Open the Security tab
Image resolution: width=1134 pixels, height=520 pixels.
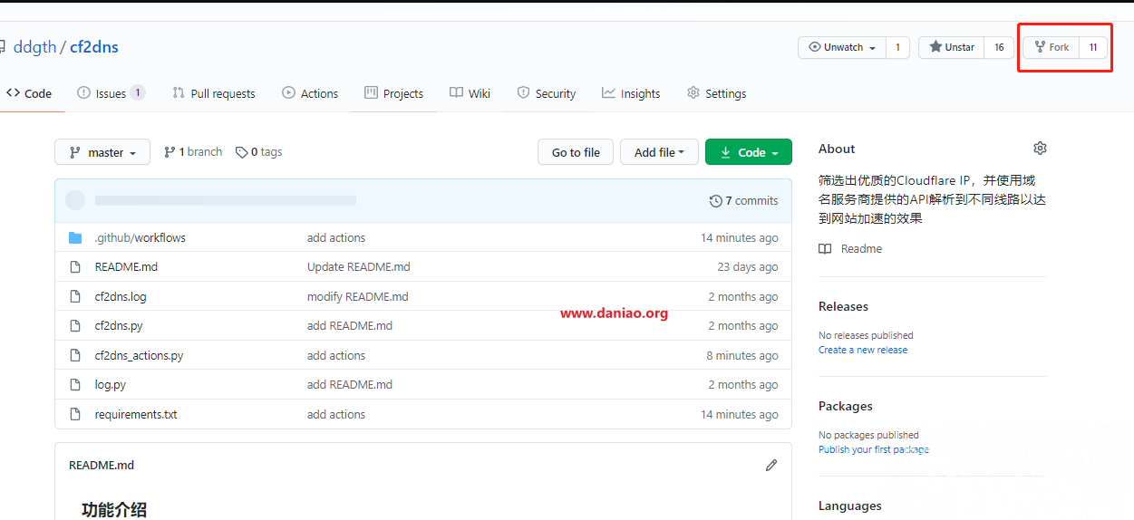click(x=547, y=93)
